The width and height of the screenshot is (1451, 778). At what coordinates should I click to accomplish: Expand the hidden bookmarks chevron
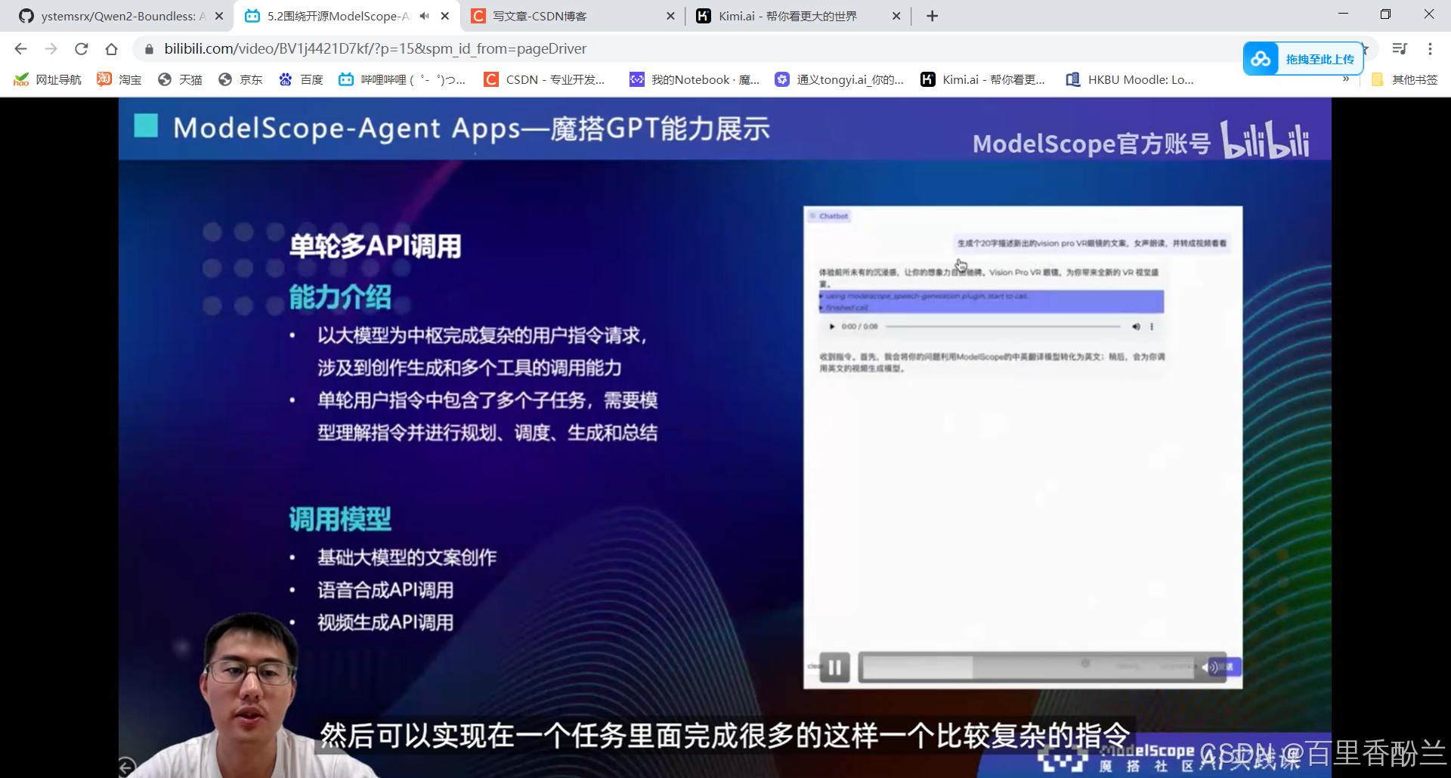coord(1346,79)
